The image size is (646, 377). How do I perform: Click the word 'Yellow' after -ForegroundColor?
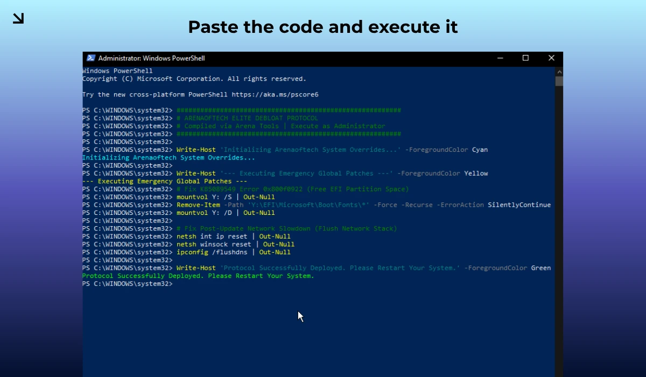click(476, 173)
